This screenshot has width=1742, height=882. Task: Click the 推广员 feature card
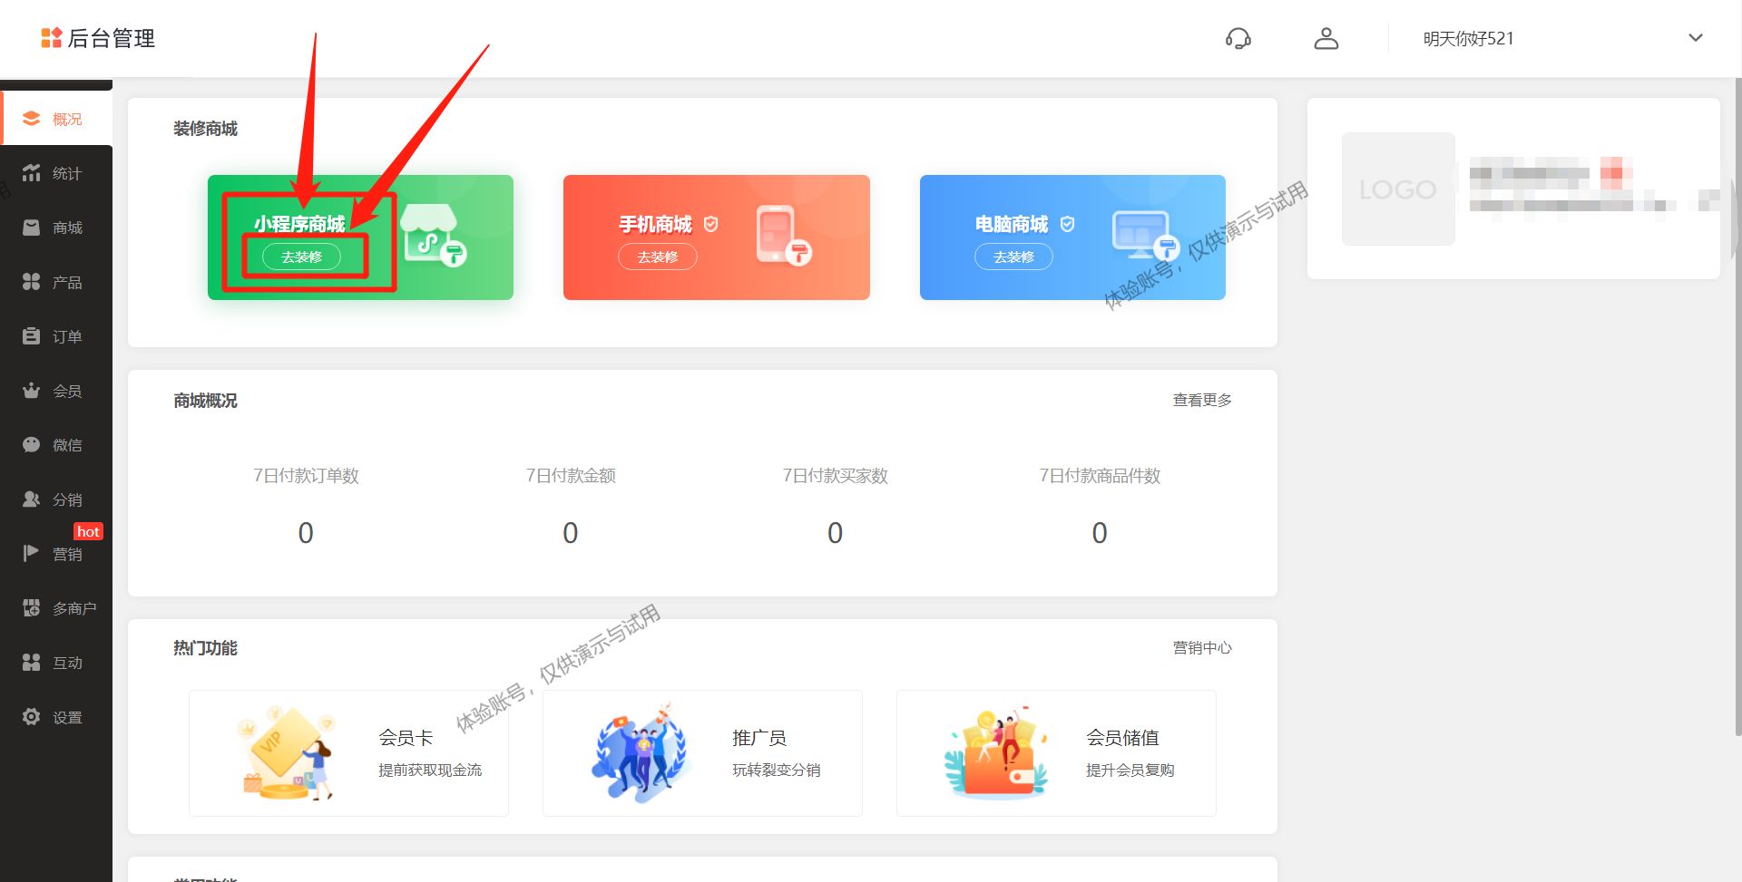pos(701,752)
